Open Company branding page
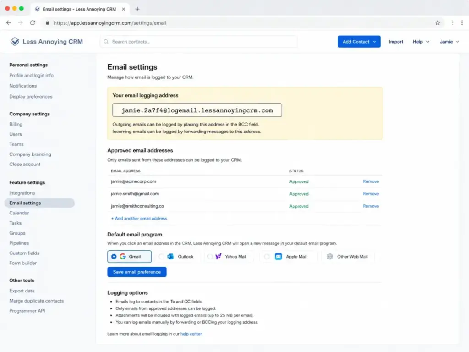469x352 pixels. pyautogui.click(x=30, y=154)
